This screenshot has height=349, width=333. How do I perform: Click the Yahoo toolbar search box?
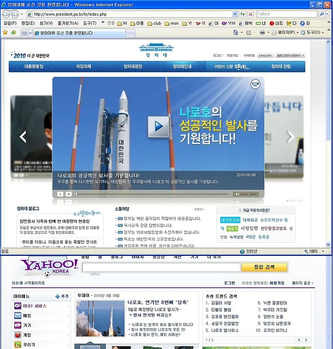tap(287, 14)
